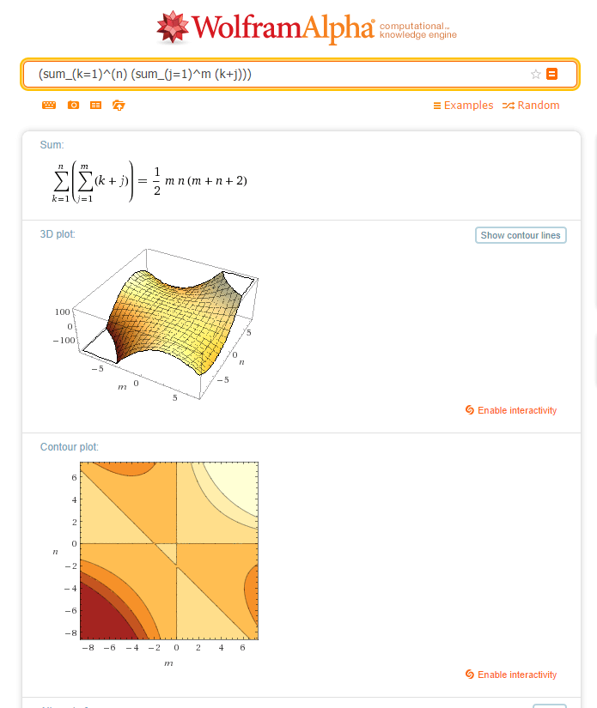Screen dimensions: 597x708
Task: Click the Examples list icon
Action: [x=437, y=106]
